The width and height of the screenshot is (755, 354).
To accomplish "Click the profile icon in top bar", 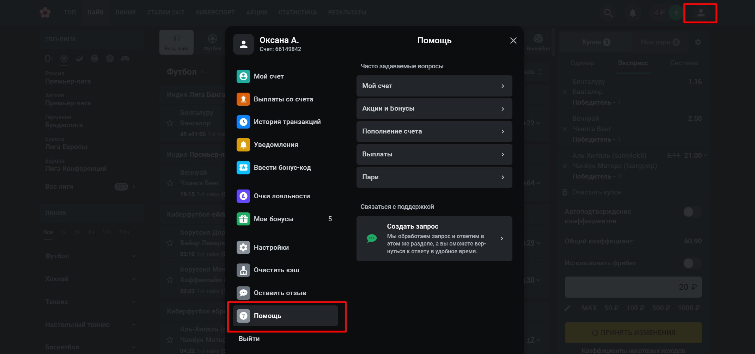I will [x=701, y=13].
